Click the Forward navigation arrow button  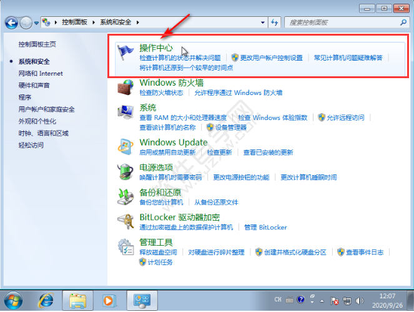coord(26,23)
